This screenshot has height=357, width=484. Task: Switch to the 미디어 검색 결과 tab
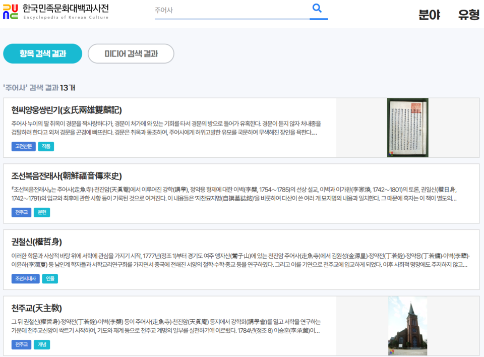pos(131,53)
